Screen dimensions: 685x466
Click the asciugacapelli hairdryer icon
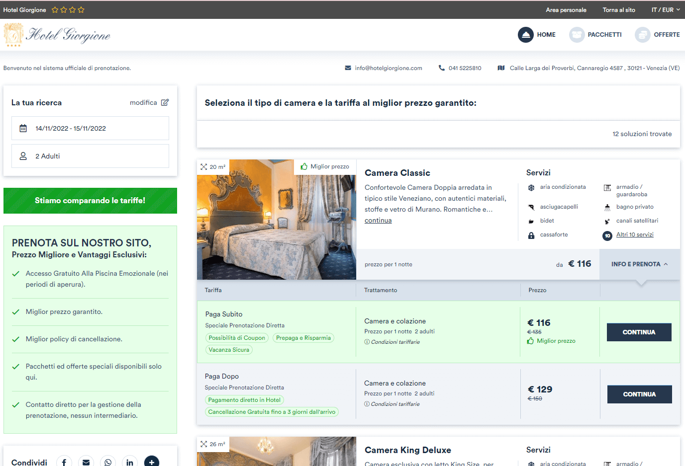[x=531, y=207]
